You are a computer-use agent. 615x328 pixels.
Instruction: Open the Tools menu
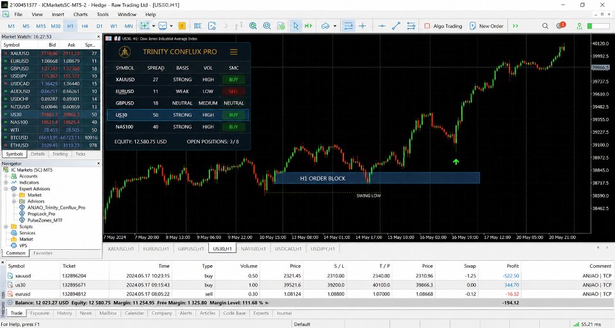tap(102, 15)
